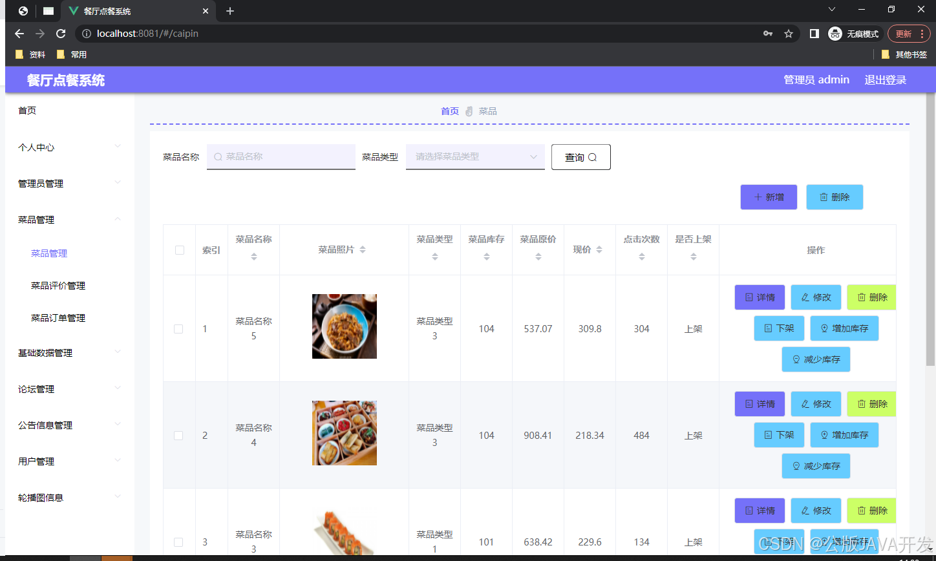Click the page vertical scrollbar
This screenshot has width=936, height=561.
click(930, 229)
